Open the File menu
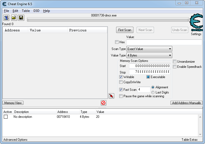205x144 pixels. click(x=6, y=11)
